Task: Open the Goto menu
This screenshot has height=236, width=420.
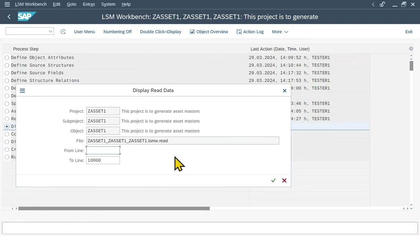Action: [72, 4]
